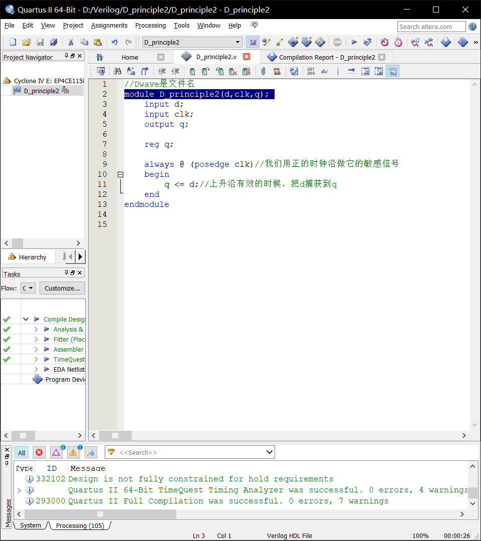Screen dimensions: 481x541
Task: Click the Home tab house icon
Action: coord(100,57)
